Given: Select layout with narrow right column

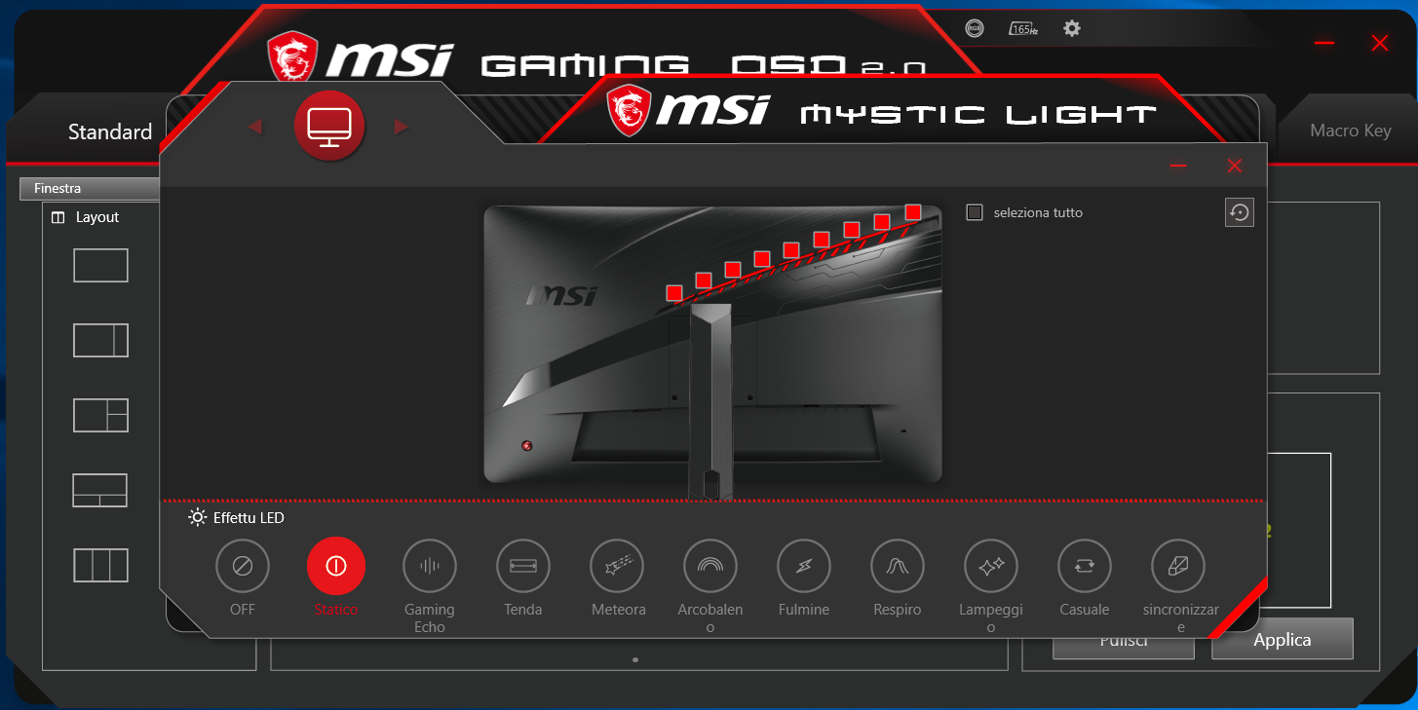Looking at the screenshot, I should [x=100, y=341].
